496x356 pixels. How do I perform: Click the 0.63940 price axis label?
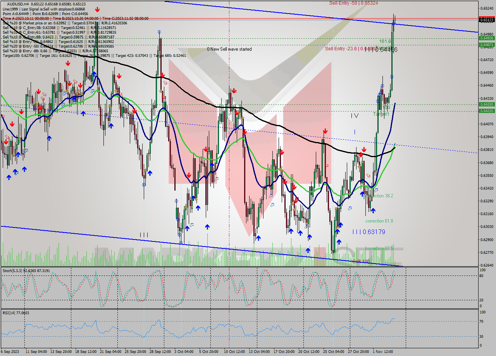click(x=487, y=137)
